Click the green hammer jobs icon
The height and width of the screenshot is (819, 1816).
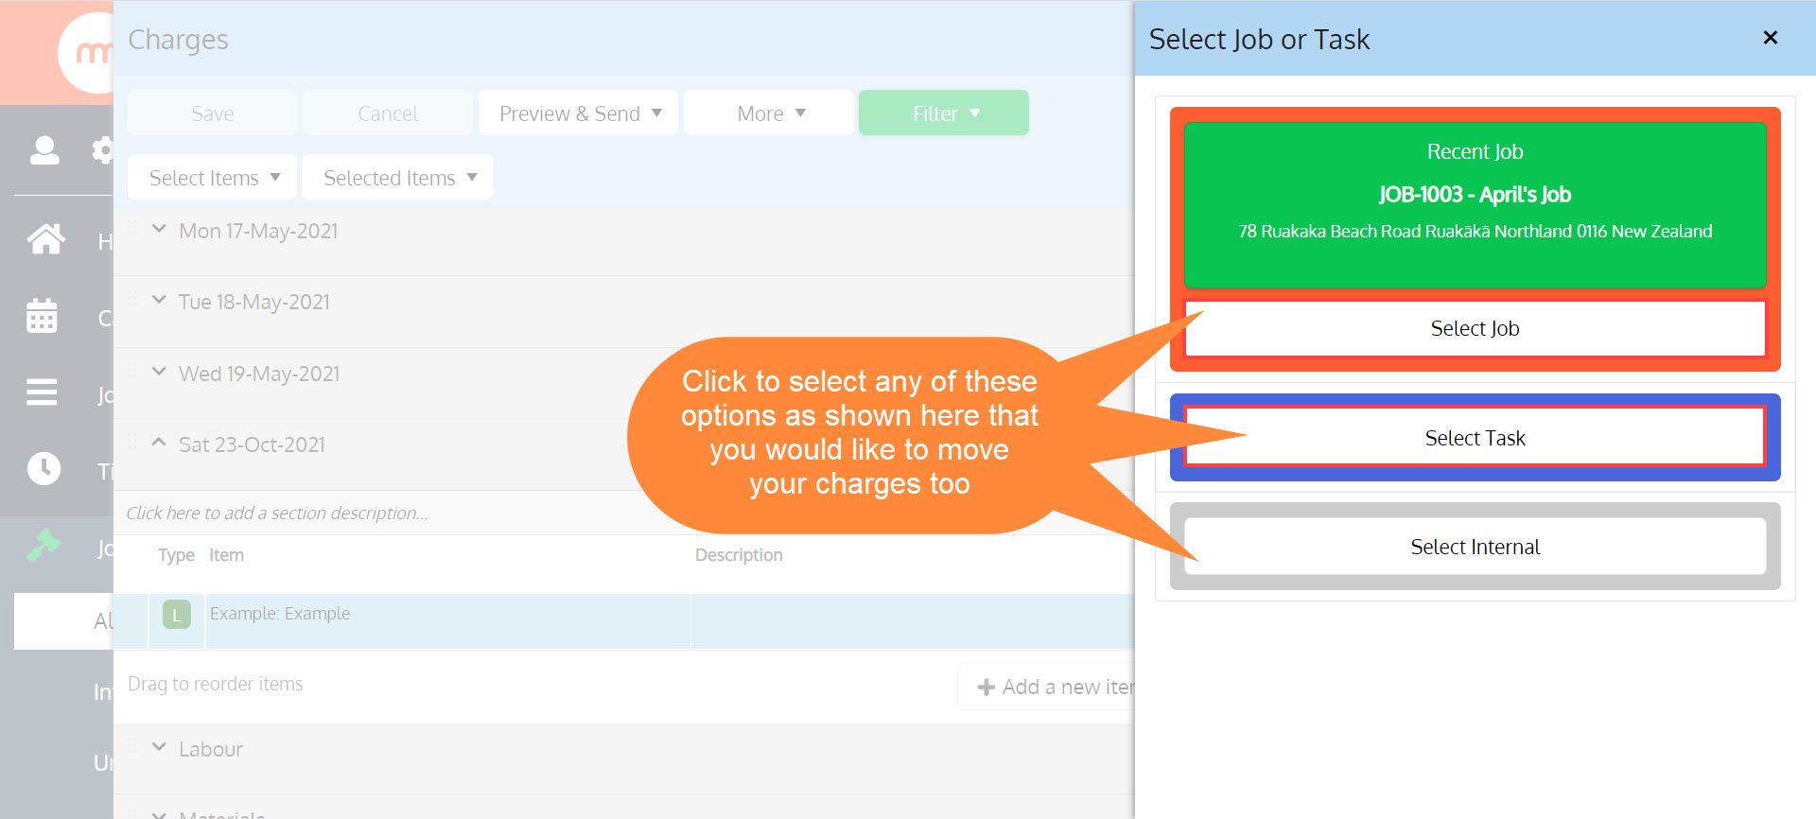[44, 545]
